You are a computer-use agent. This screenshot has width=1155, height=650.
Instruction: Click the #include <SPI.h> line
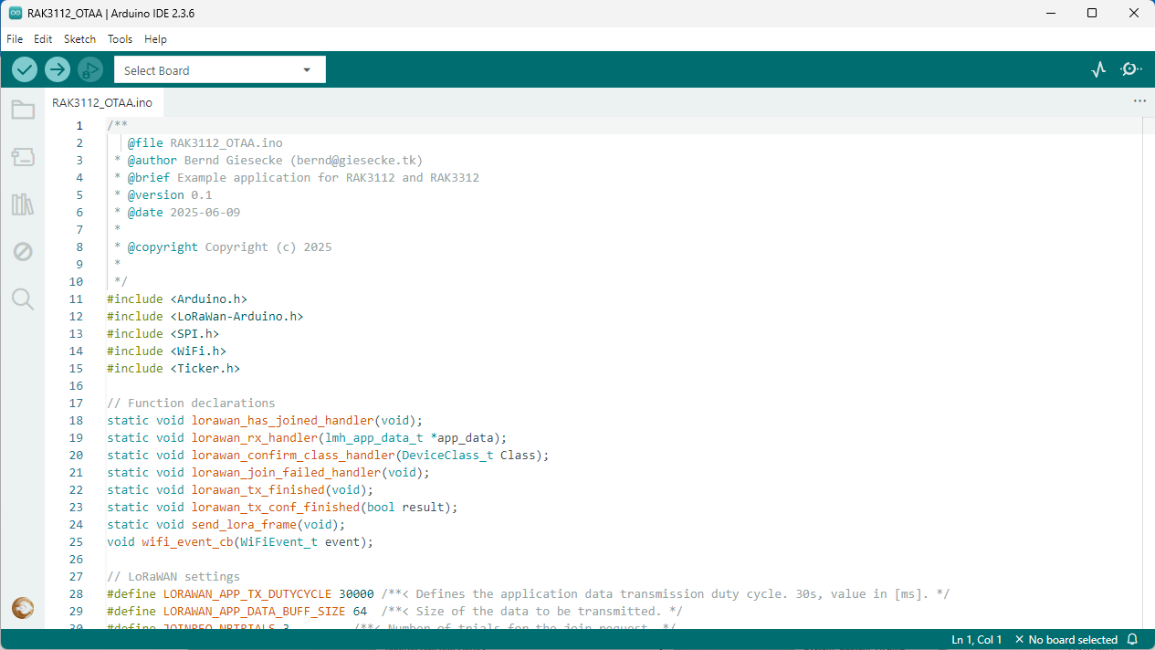point(163,334)
